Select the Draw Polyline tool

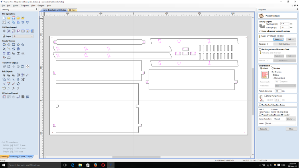click(4, 49)
